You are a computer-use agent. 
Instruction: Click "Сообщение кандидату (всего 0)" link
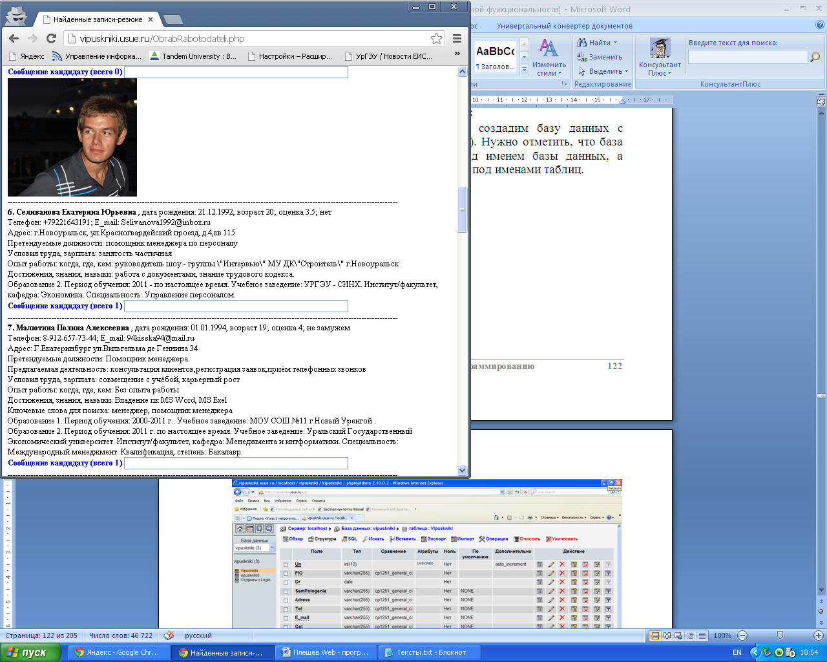(x=65, y=72)
